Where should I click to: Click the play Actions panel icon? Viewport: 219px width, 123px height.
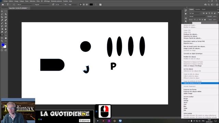[x=186, y=14]
